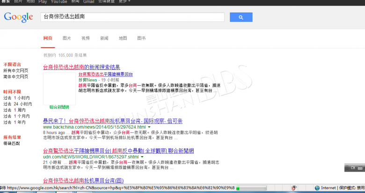Filter results to 过去 1 个月内
This screenshot has width=365, height=193.
click(16, 116)
